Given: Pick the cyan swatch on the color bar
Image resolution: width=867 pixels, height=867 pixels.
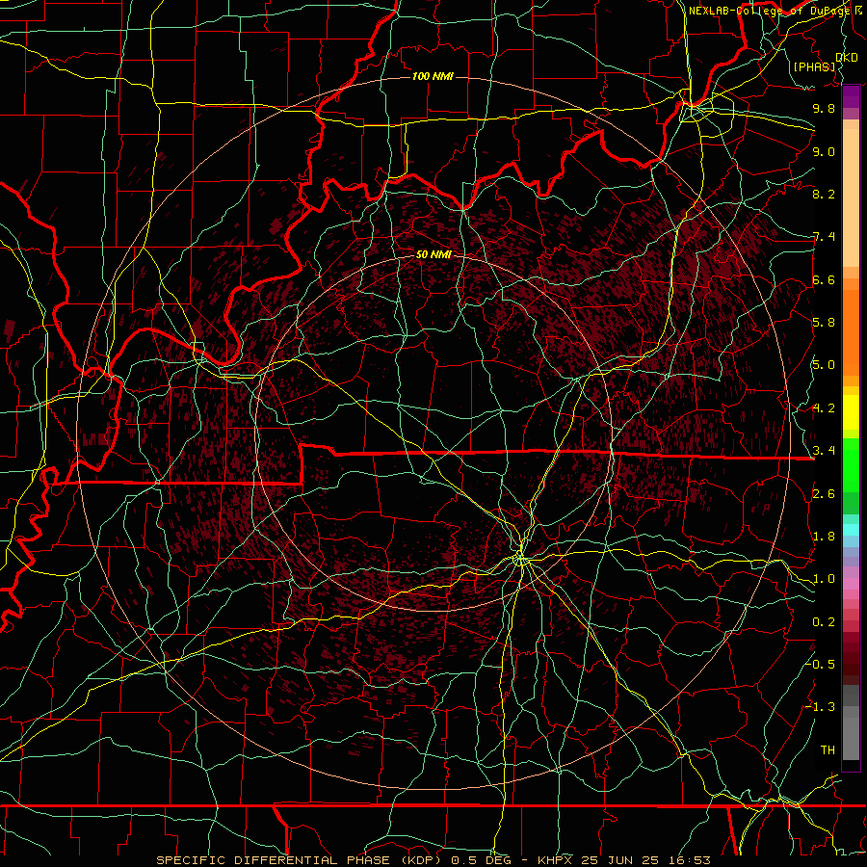Looking at the screenshot, I should point(851,530).
